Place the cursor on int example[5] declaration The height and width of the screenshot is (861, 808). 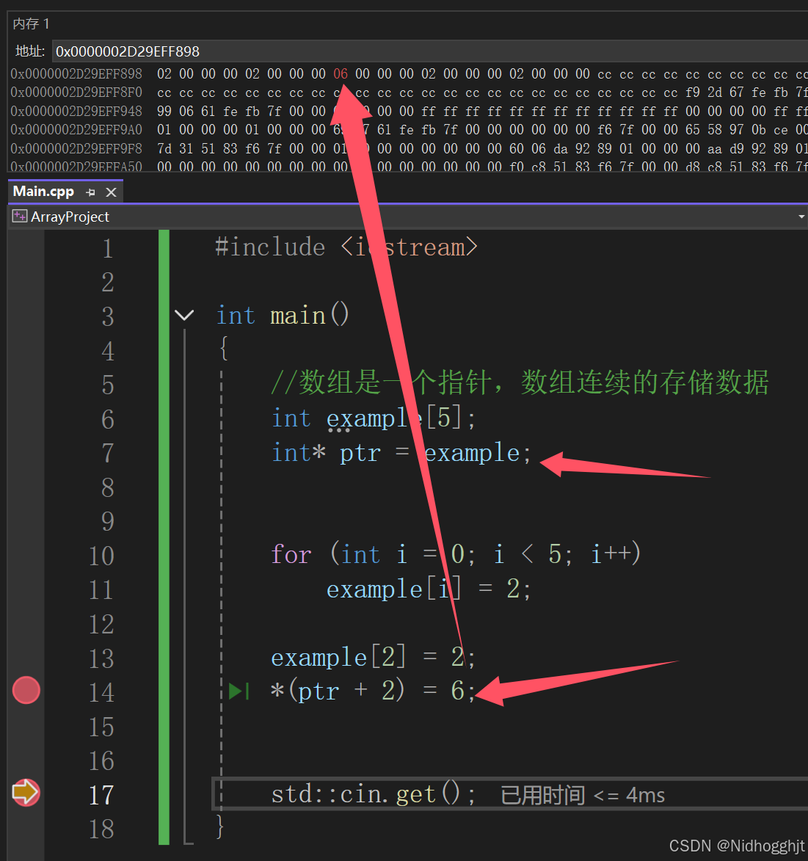(x=374, y=418)
